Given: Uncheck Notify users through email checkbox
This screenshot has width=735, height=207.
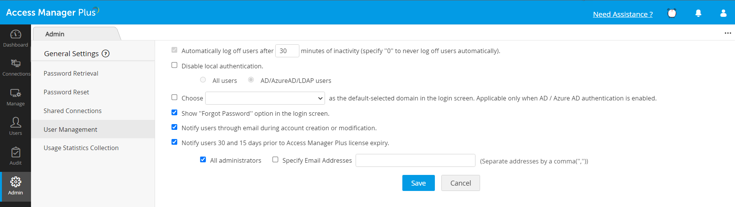Looking at the screenshot, I should [x=175, y=127].
